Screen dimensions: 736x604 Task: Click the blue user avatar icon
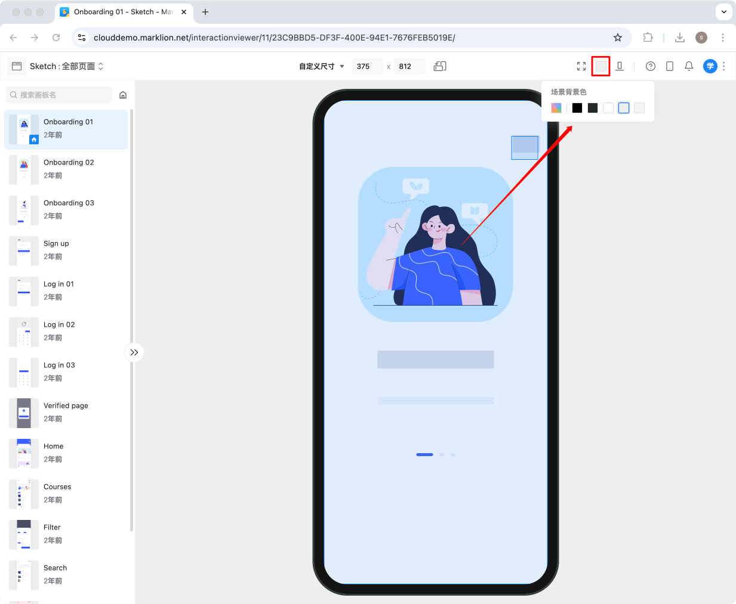click(710, 66)
